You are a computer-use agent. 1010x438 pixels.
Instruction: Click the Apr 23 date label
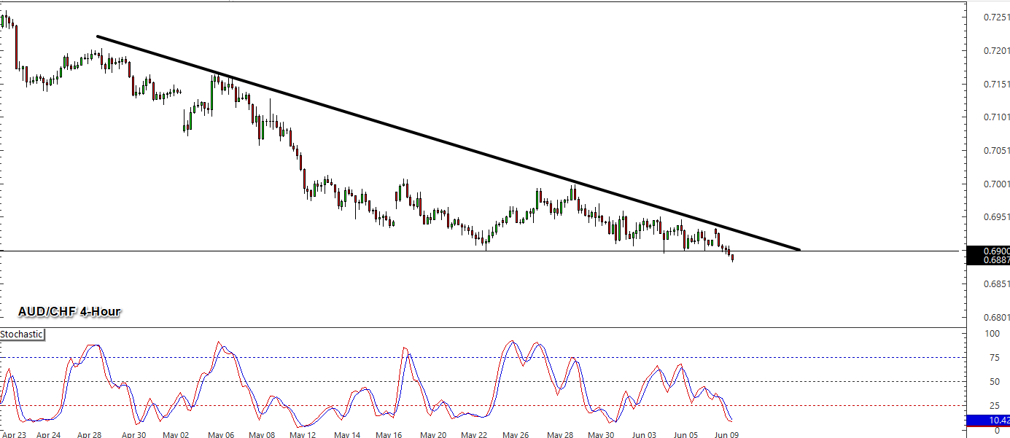click(12, 434)
